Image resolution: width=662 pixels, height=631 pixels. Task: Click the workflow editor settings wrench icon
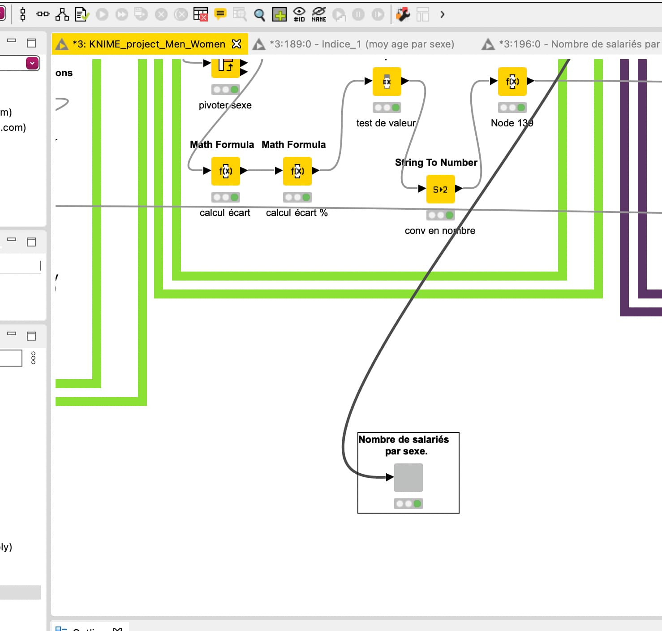tap(403, 14)
